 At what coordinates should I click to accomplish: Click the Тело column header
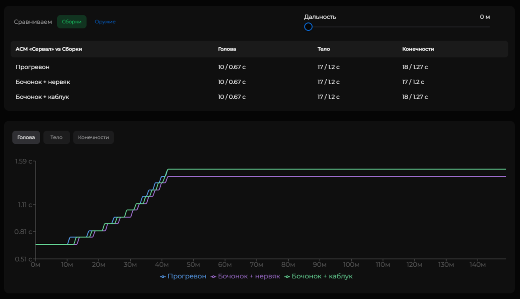pyautogui.click(x=323, y=49)
